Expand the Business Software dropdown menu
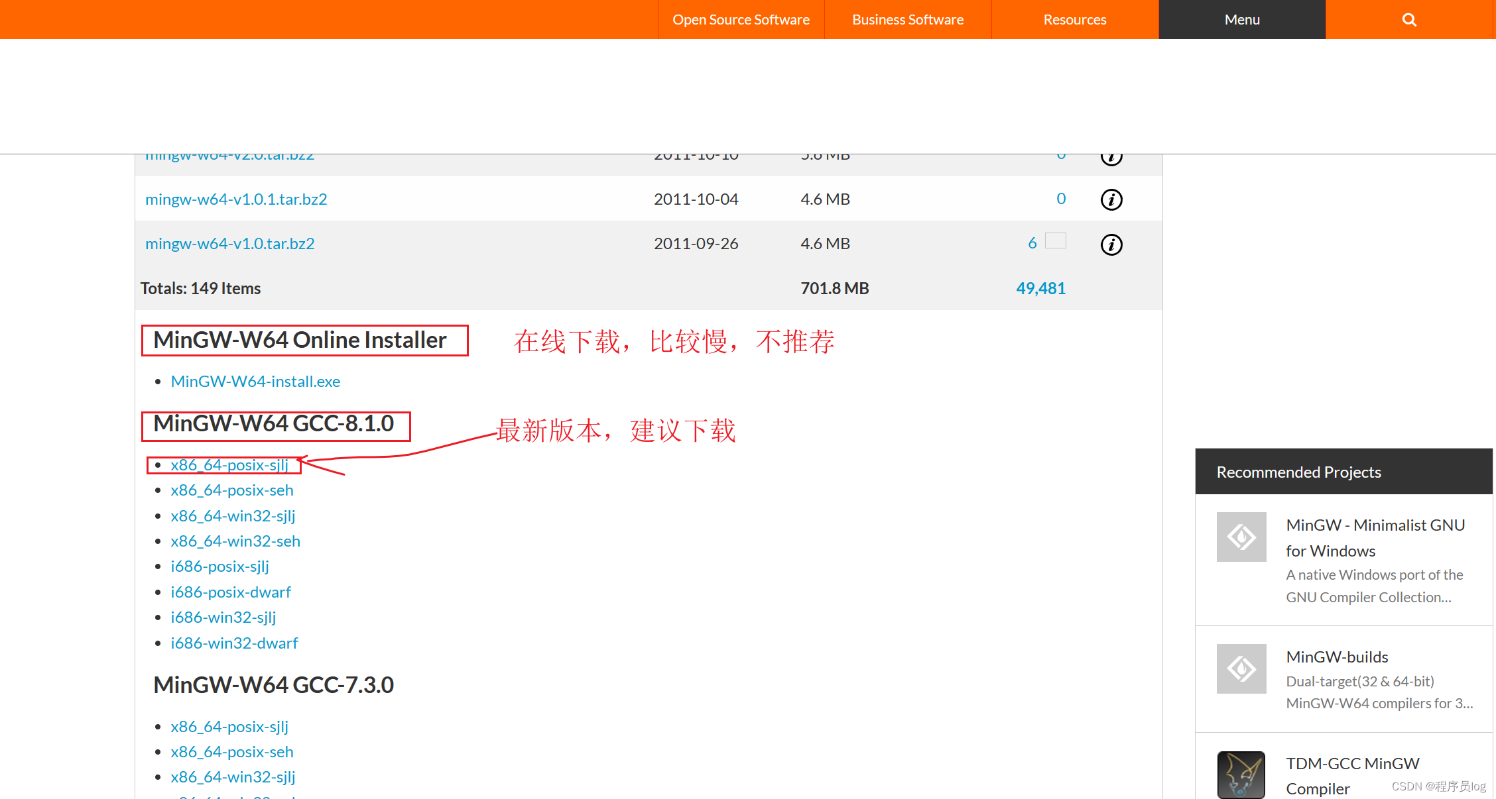The height and width of the screenshot is (799, 1496). [907, 19]
